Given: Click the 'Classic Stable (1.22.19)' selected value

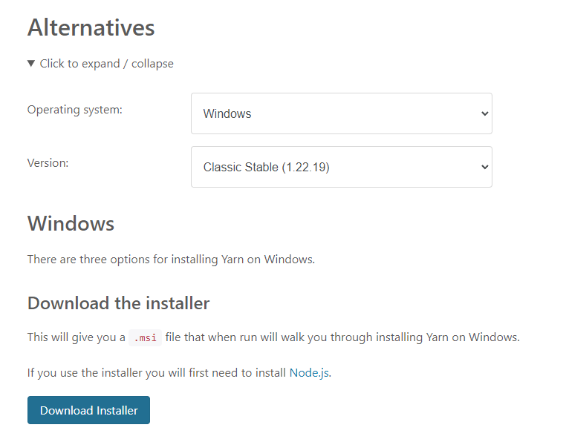Looking at the screenshot, I should click(x=266, y=167).
